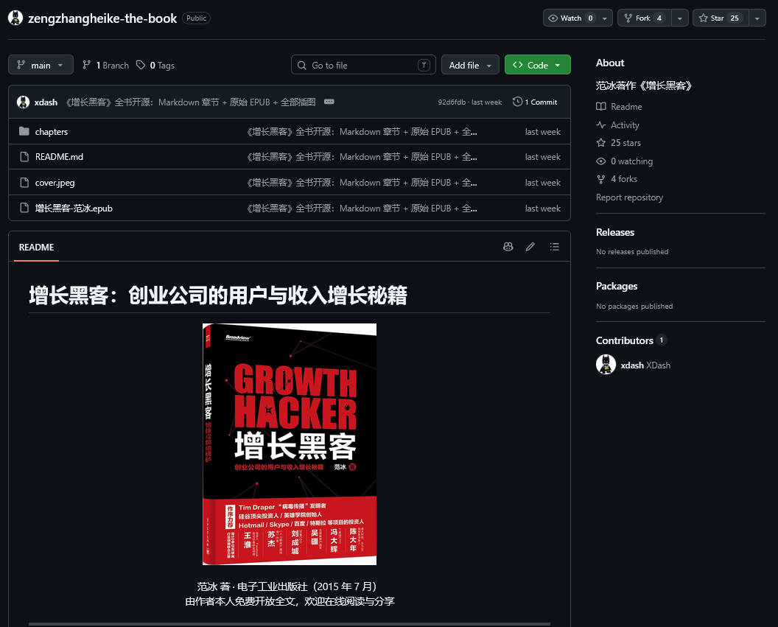
Task: Click the README horizontal scrollbar
Action: (290, 624)
